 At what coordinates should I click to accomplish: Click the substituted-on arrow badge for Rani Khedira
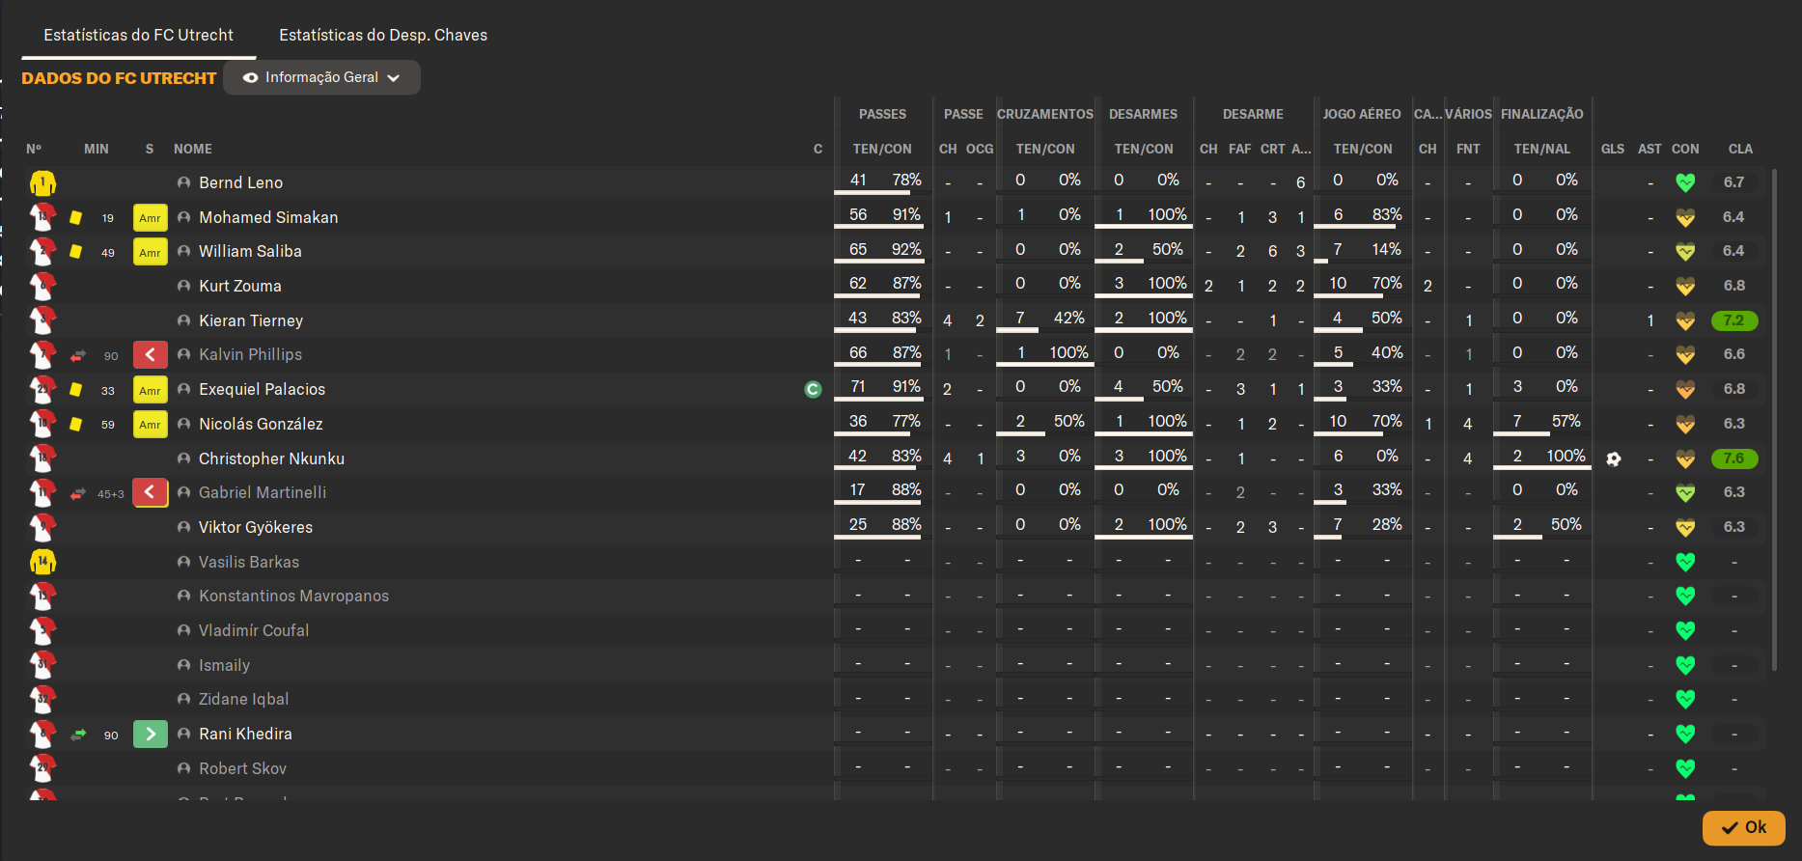pos(150,735)
